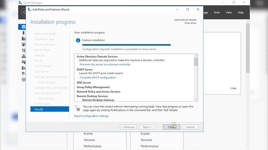The image size is (268, 150).
Task: Click the Cancel button in wizard
Action: point(190,127)
